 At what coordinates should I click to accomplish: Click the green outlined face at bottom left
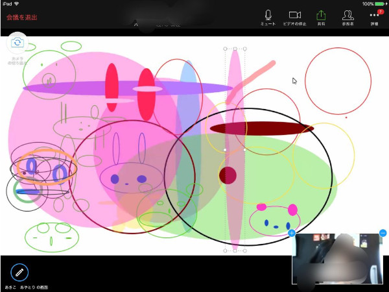(53, 236)
